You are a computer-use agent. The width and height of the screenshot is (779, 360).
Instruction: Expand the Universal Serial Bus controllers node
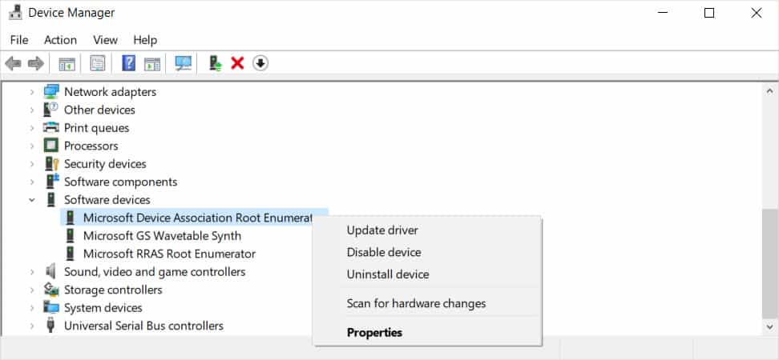point(32,326)
